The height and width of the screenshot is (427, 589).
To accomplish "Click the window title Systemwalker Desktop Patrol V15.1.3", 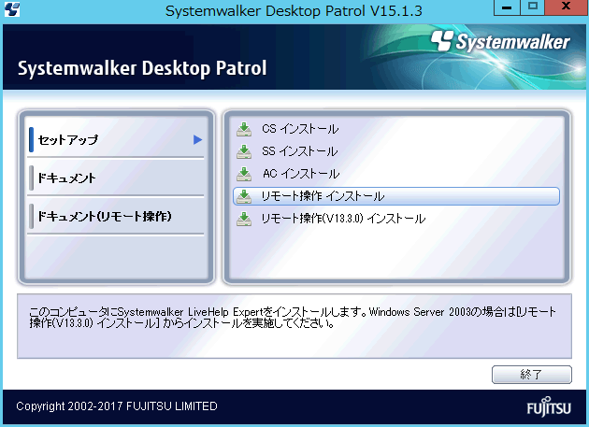I will click(x=294, y=11).
